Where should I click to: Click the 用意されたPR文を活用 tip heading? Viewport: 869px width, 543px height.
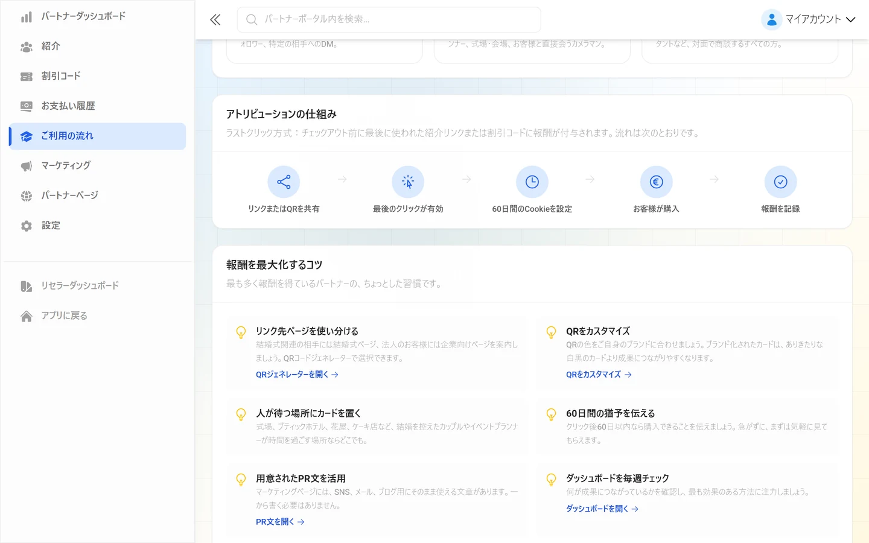[301, 478]
